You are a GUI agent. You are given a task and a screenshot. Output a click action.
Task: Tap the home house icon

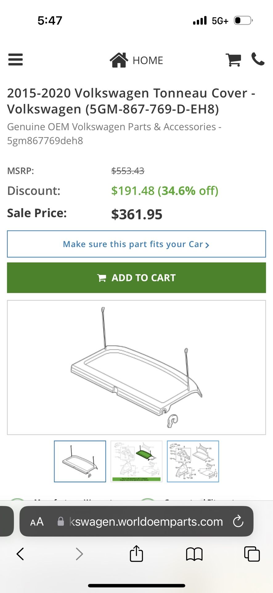click(x=119, y=60)
